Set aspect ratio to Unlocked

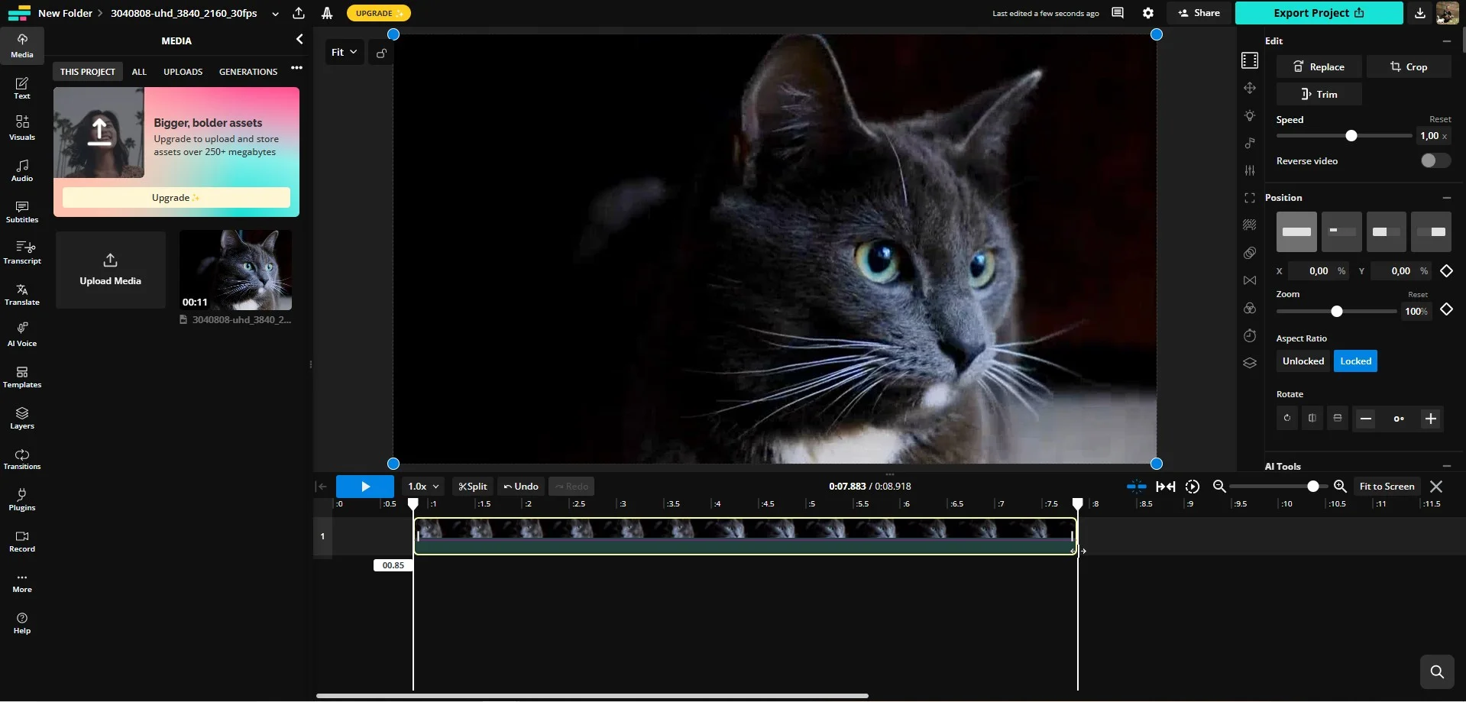click(x=1303, y=361)
